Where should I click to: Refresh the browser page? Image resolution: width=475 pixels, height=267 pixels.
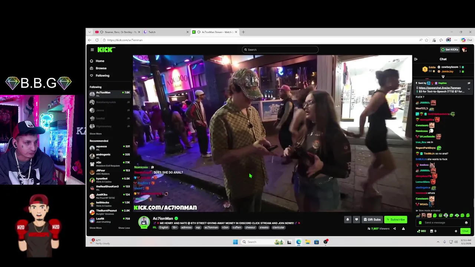97,40
